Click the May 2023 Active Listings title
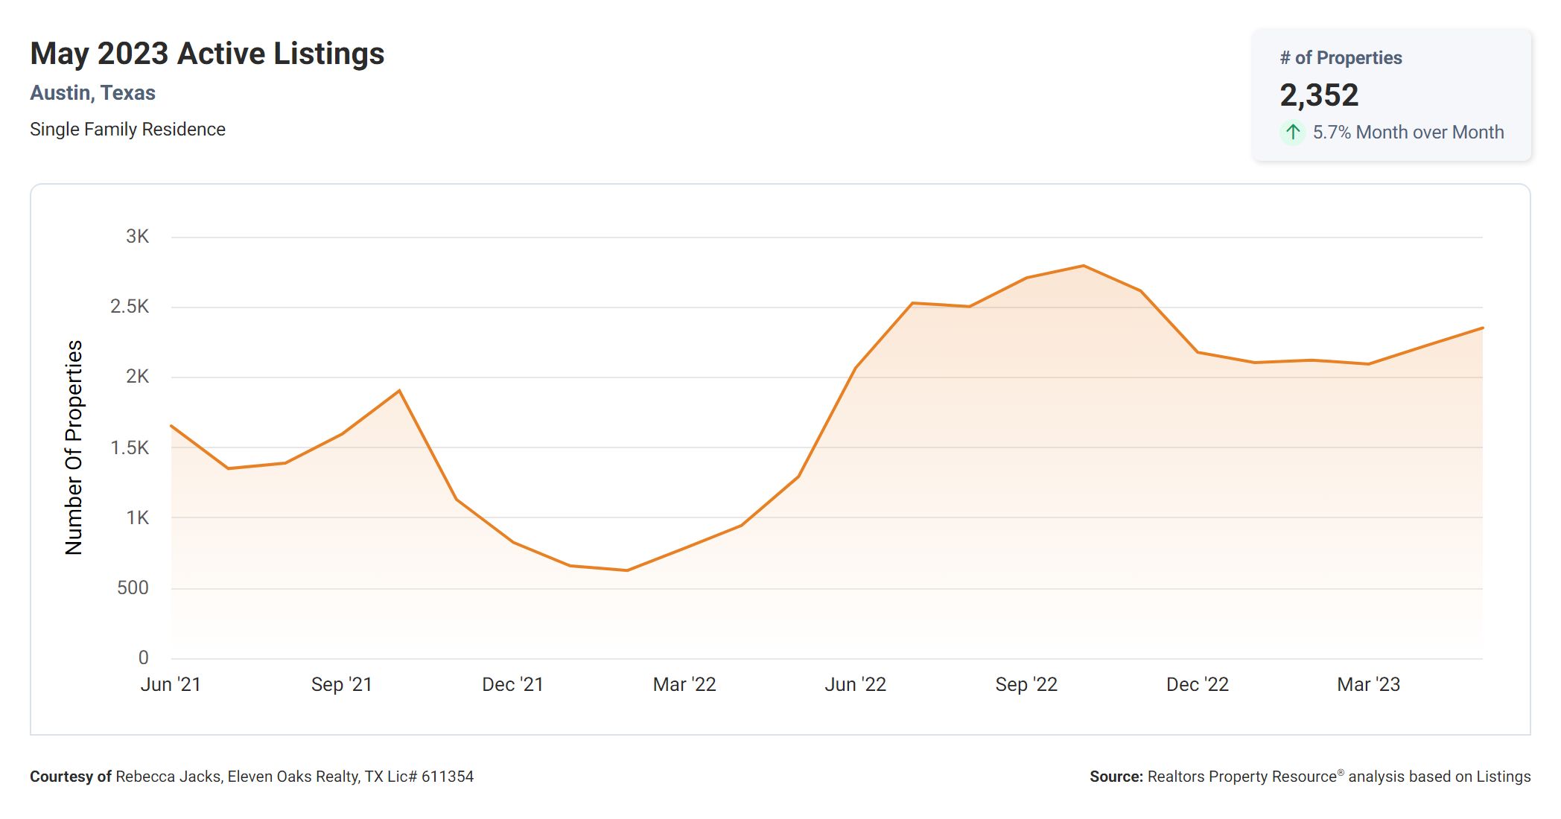 pyautogui.click(x=207, y=54)
